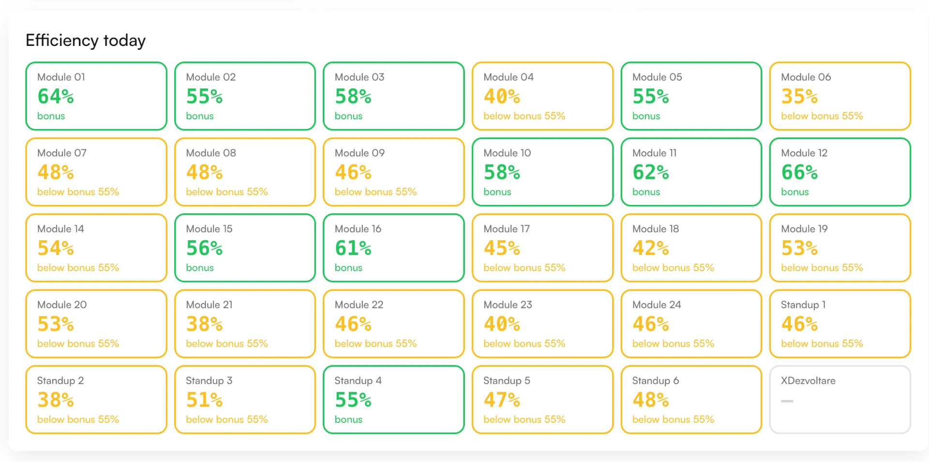Open the Module 18 card showing 42%

691,248
